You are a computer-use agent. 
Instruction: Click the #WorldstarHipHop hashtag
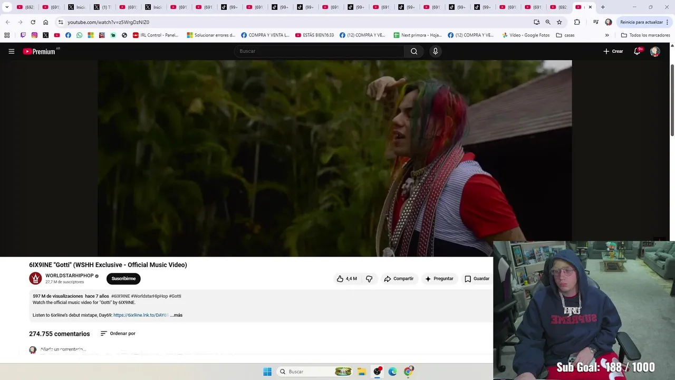pos(149,296)
